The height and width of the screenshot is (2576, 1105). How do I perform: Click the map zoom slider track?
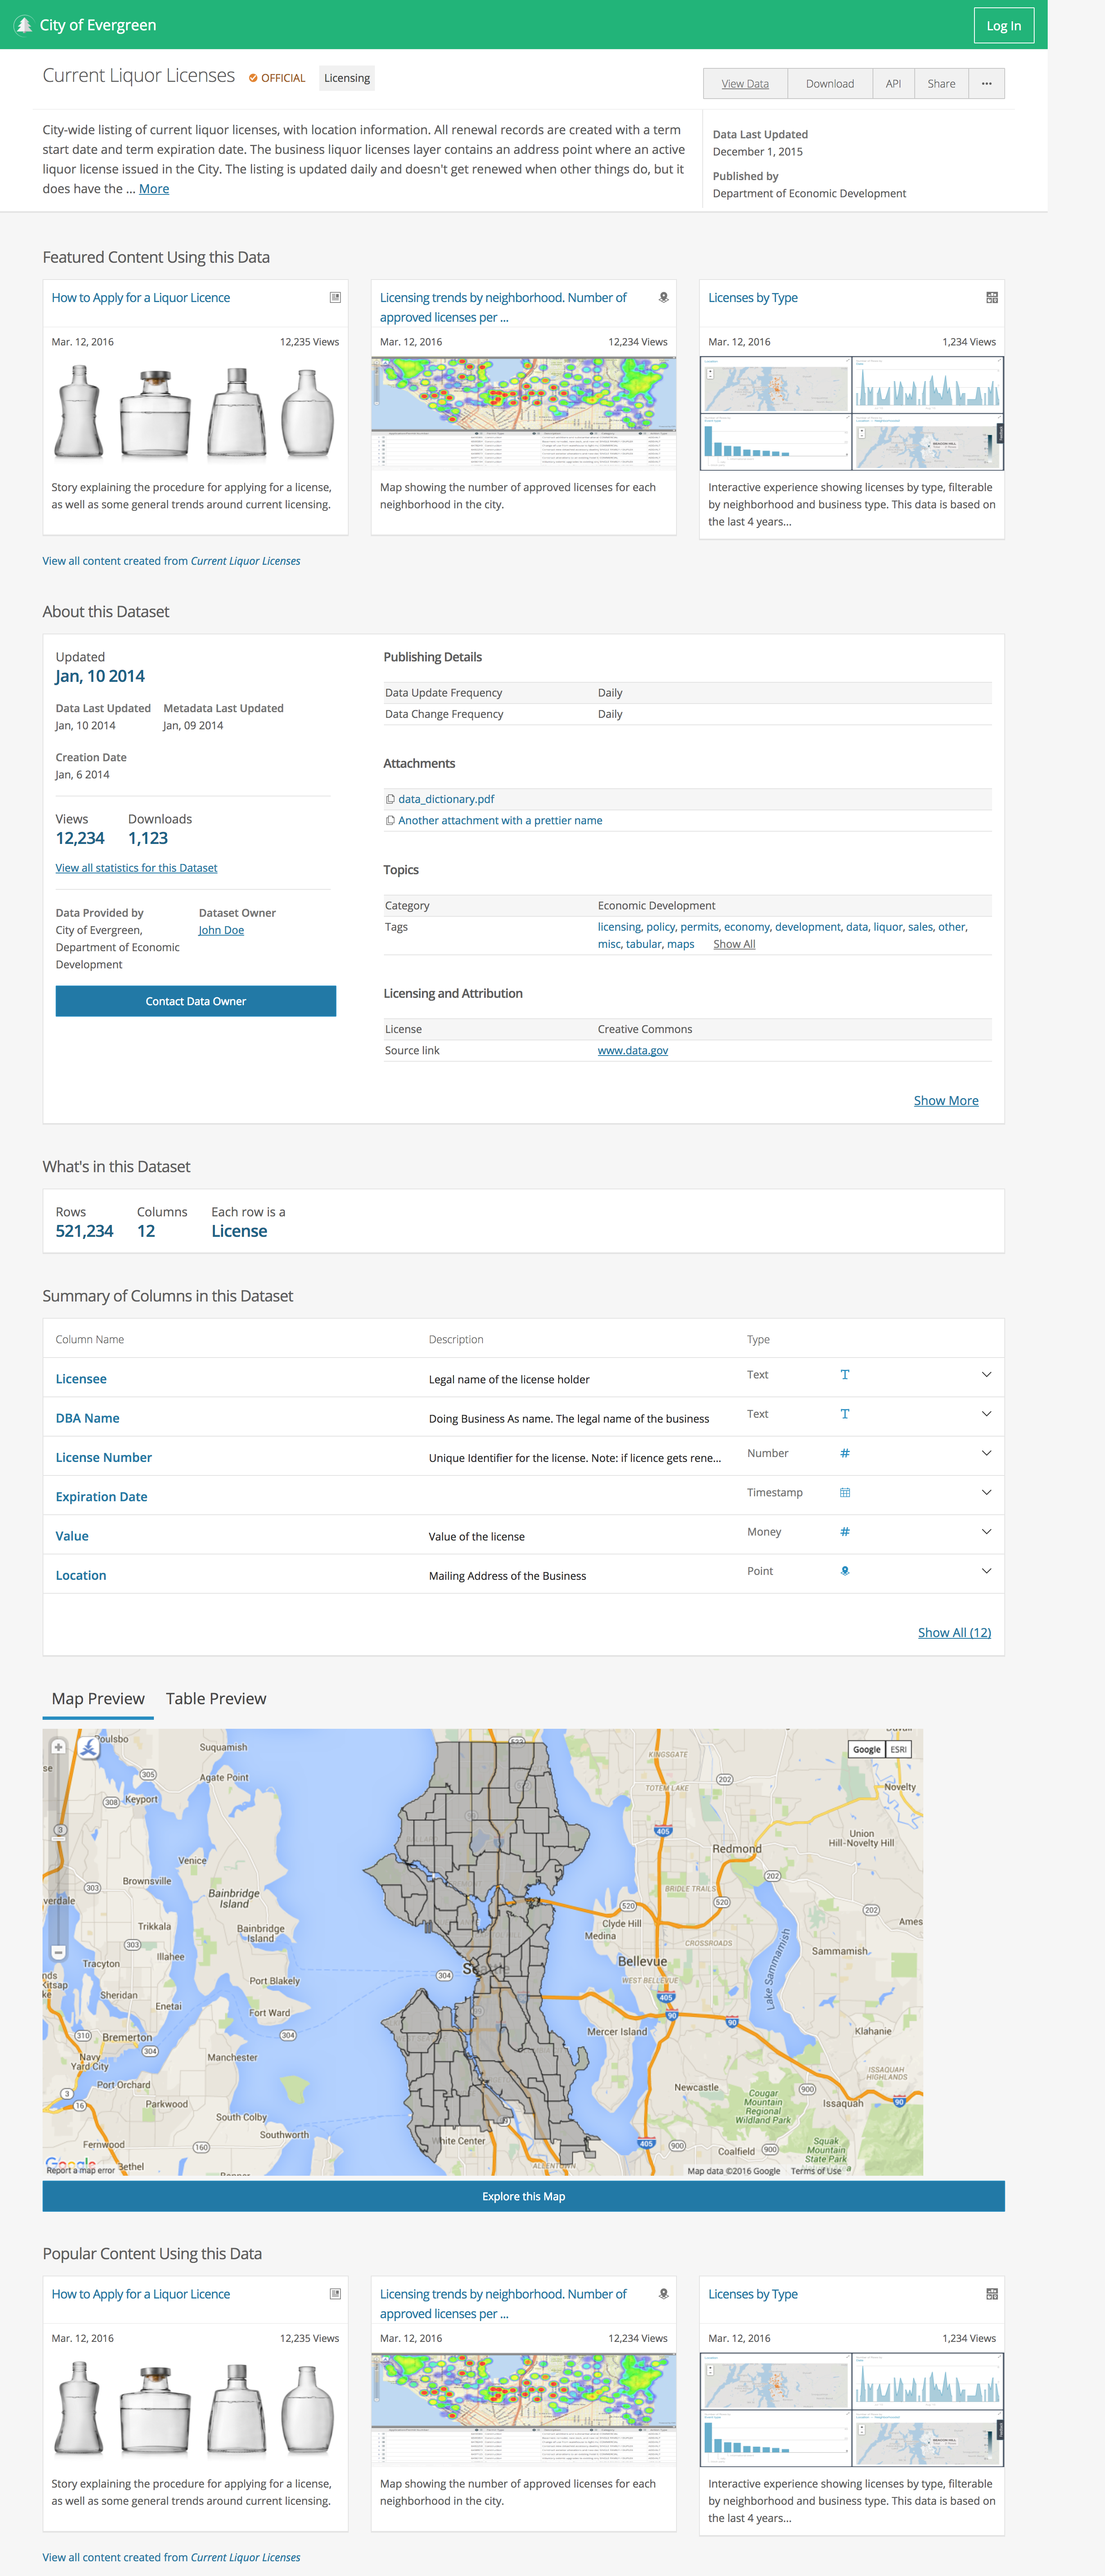[x=58, y=1850]
